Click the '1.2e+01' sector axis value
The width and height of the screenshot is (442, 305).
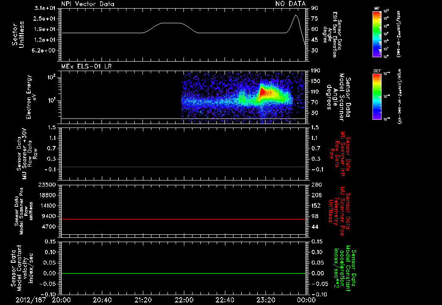(45, 40)
